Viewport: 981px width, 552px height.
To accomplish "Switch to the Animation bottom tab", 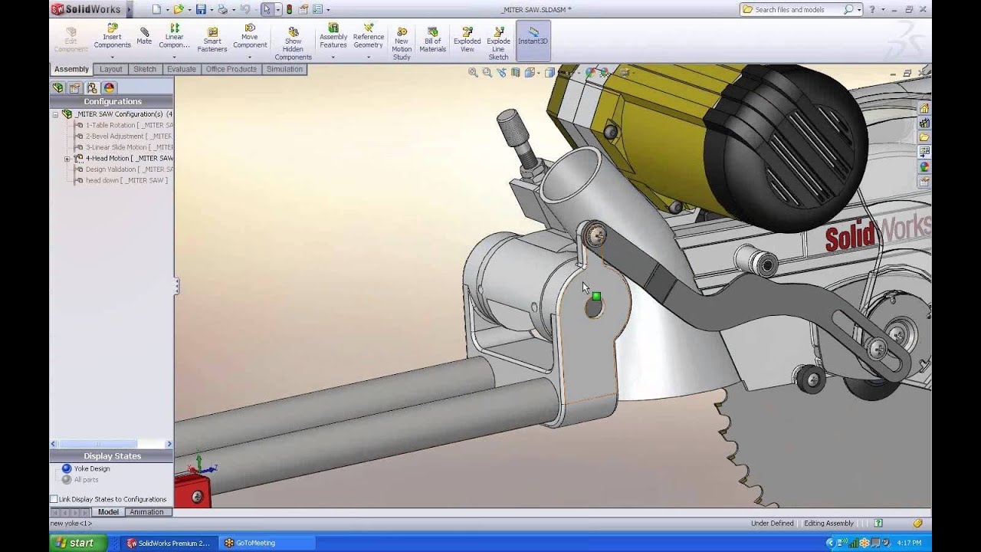I will coord(146,512).
